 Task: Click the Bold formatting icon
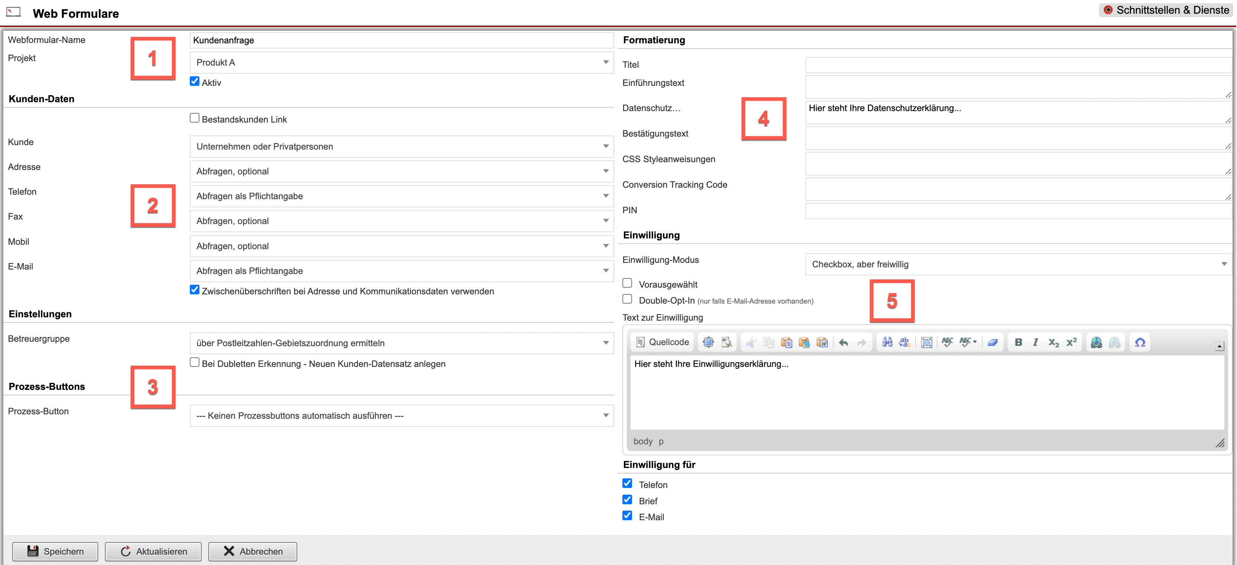coord(1018,342)
